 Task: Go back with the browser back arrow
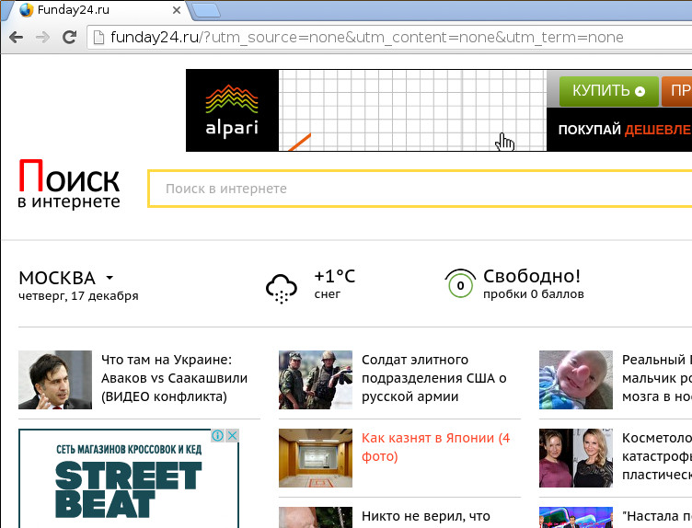click(16, 37)
